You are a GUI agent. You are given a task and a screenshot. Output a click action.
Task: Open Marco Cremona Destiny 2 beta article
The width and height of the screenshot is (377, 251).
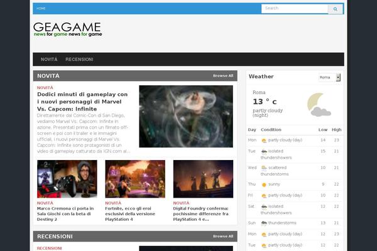[65, 214]
